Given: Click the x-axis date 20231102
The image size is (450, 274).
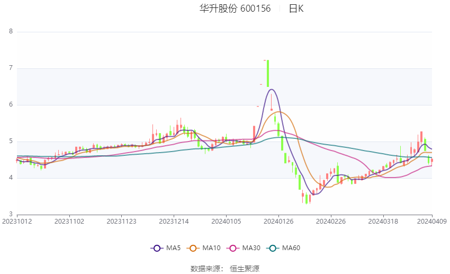Looking at the screenshot, I should tap(69, 222).
